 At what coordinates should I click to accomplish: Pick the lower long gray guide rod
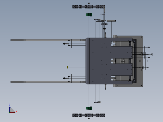(x=48, y=82)
